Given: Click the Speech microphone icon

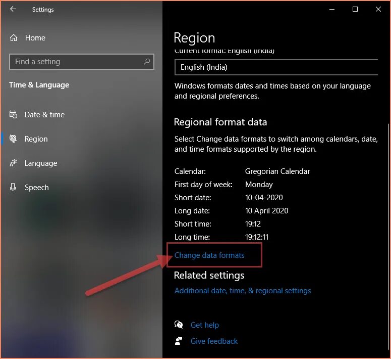Looking at the screenshot, I should click(x=13, y=187).
